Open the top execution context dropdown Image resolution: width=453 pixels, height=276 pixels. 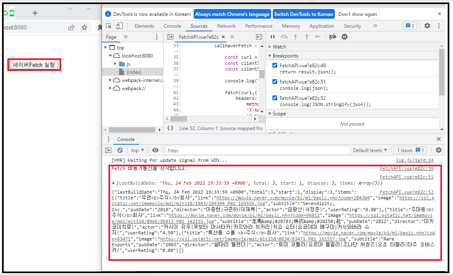(x=137, y=150)
